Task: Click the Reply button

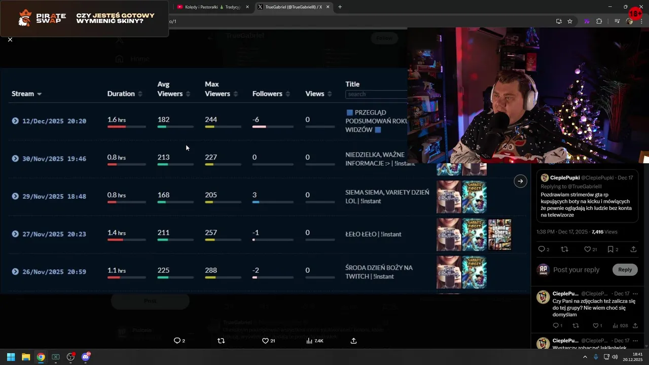Action: (x=625, y=270)
